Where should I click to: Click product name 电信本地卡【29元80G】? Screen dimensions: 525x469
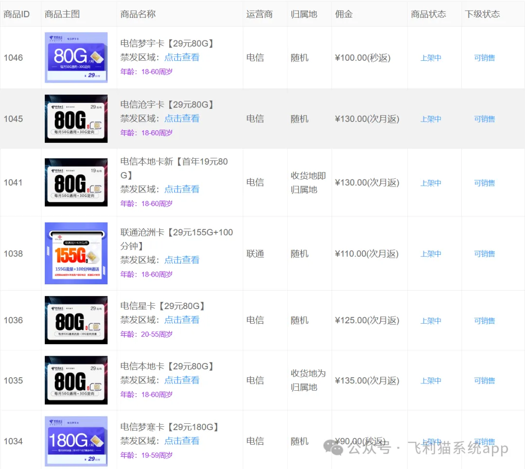coord(167,366)
